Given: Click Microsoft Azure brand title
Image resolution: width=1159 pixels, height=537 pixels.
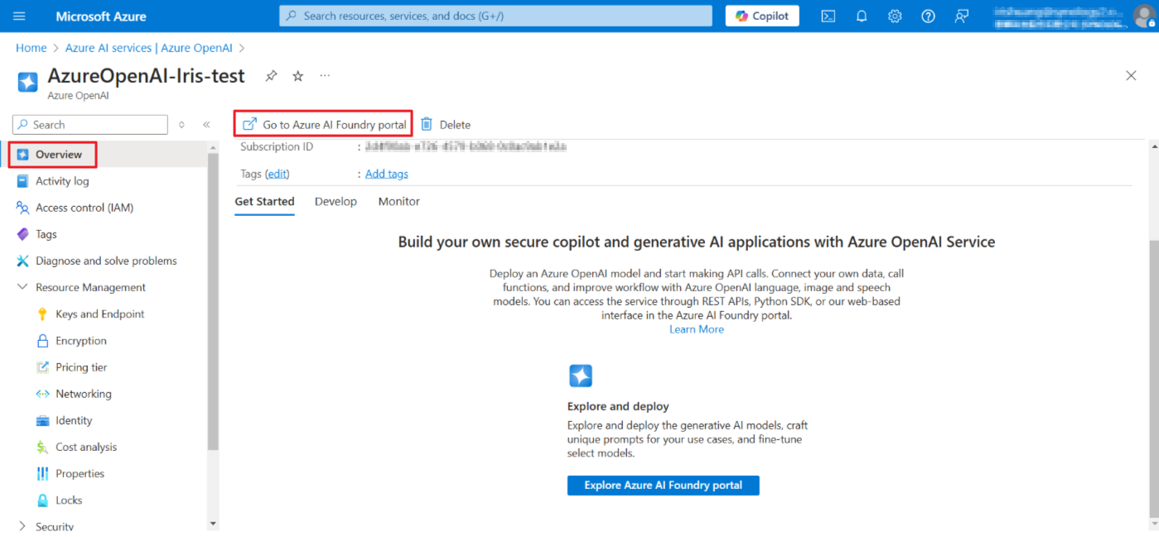Looking at the screenshot, I should pyautogui.click(x=101, y=16).
